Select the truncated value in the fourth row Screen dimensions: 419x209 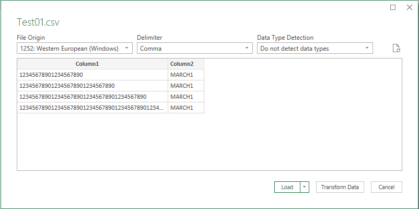[92, 108]
